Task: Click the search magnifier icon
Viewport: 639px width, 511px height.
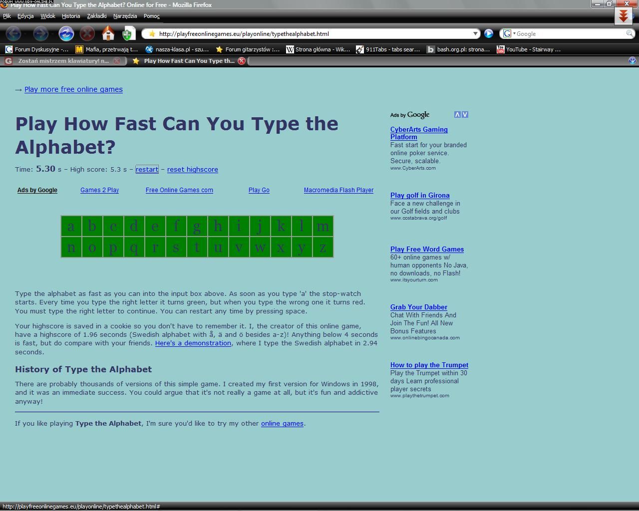Action: point(630,33)
